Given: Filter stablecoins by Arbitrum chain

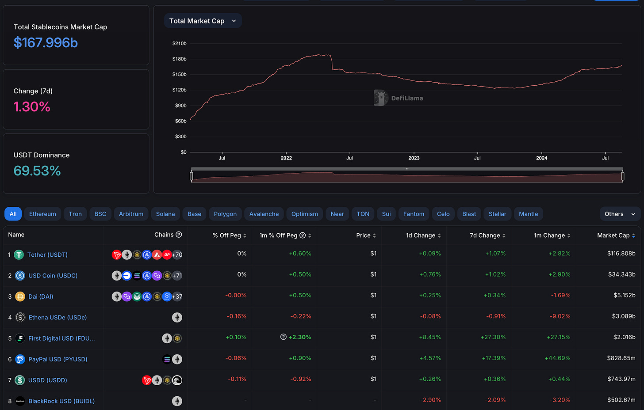Looking at the screenshot, I should coord(131,214).
